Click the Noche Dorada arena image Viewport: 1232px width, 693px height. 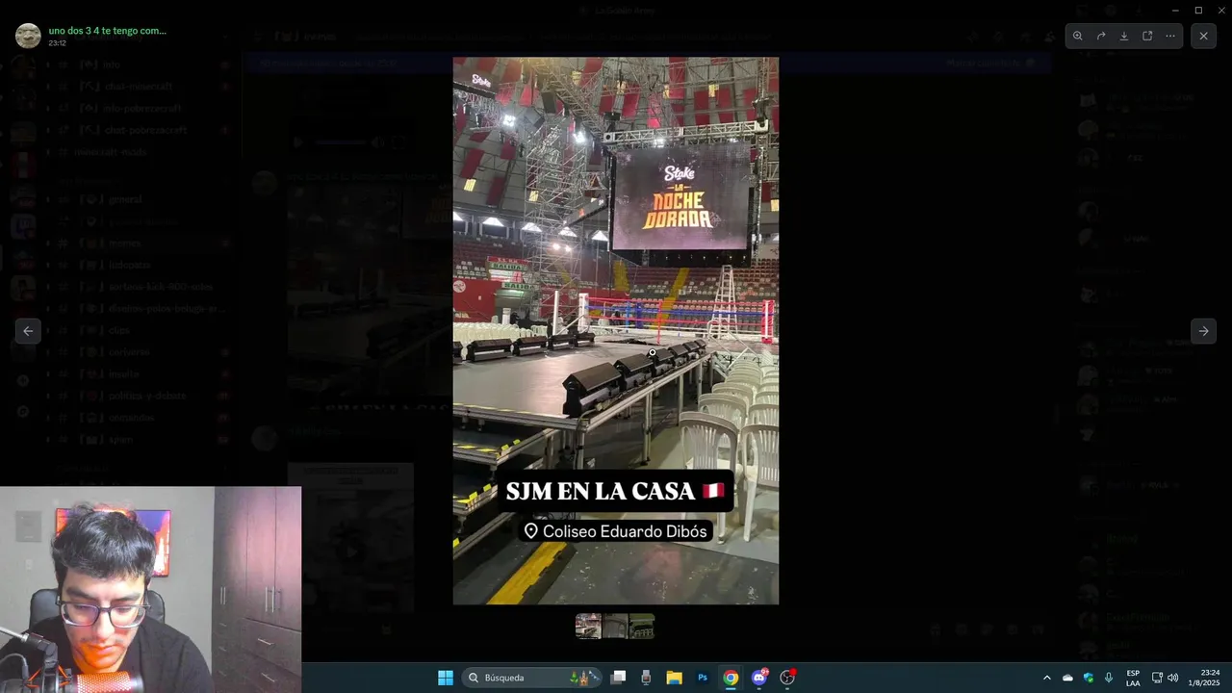pyautogui.click(x=616, y=330)
